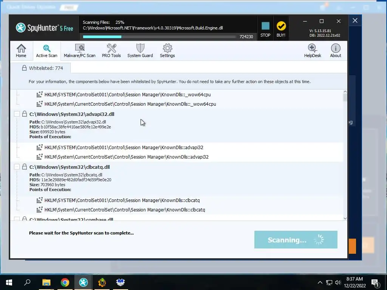
Task: Open PRO Tools section
Action: coord(111,51)
